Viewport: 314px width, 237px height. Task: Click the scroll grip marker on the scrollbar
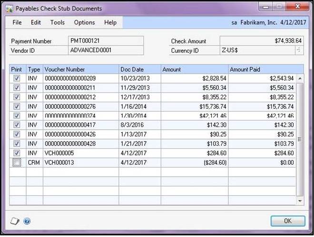pyautogui.click(x=300, y=139)
